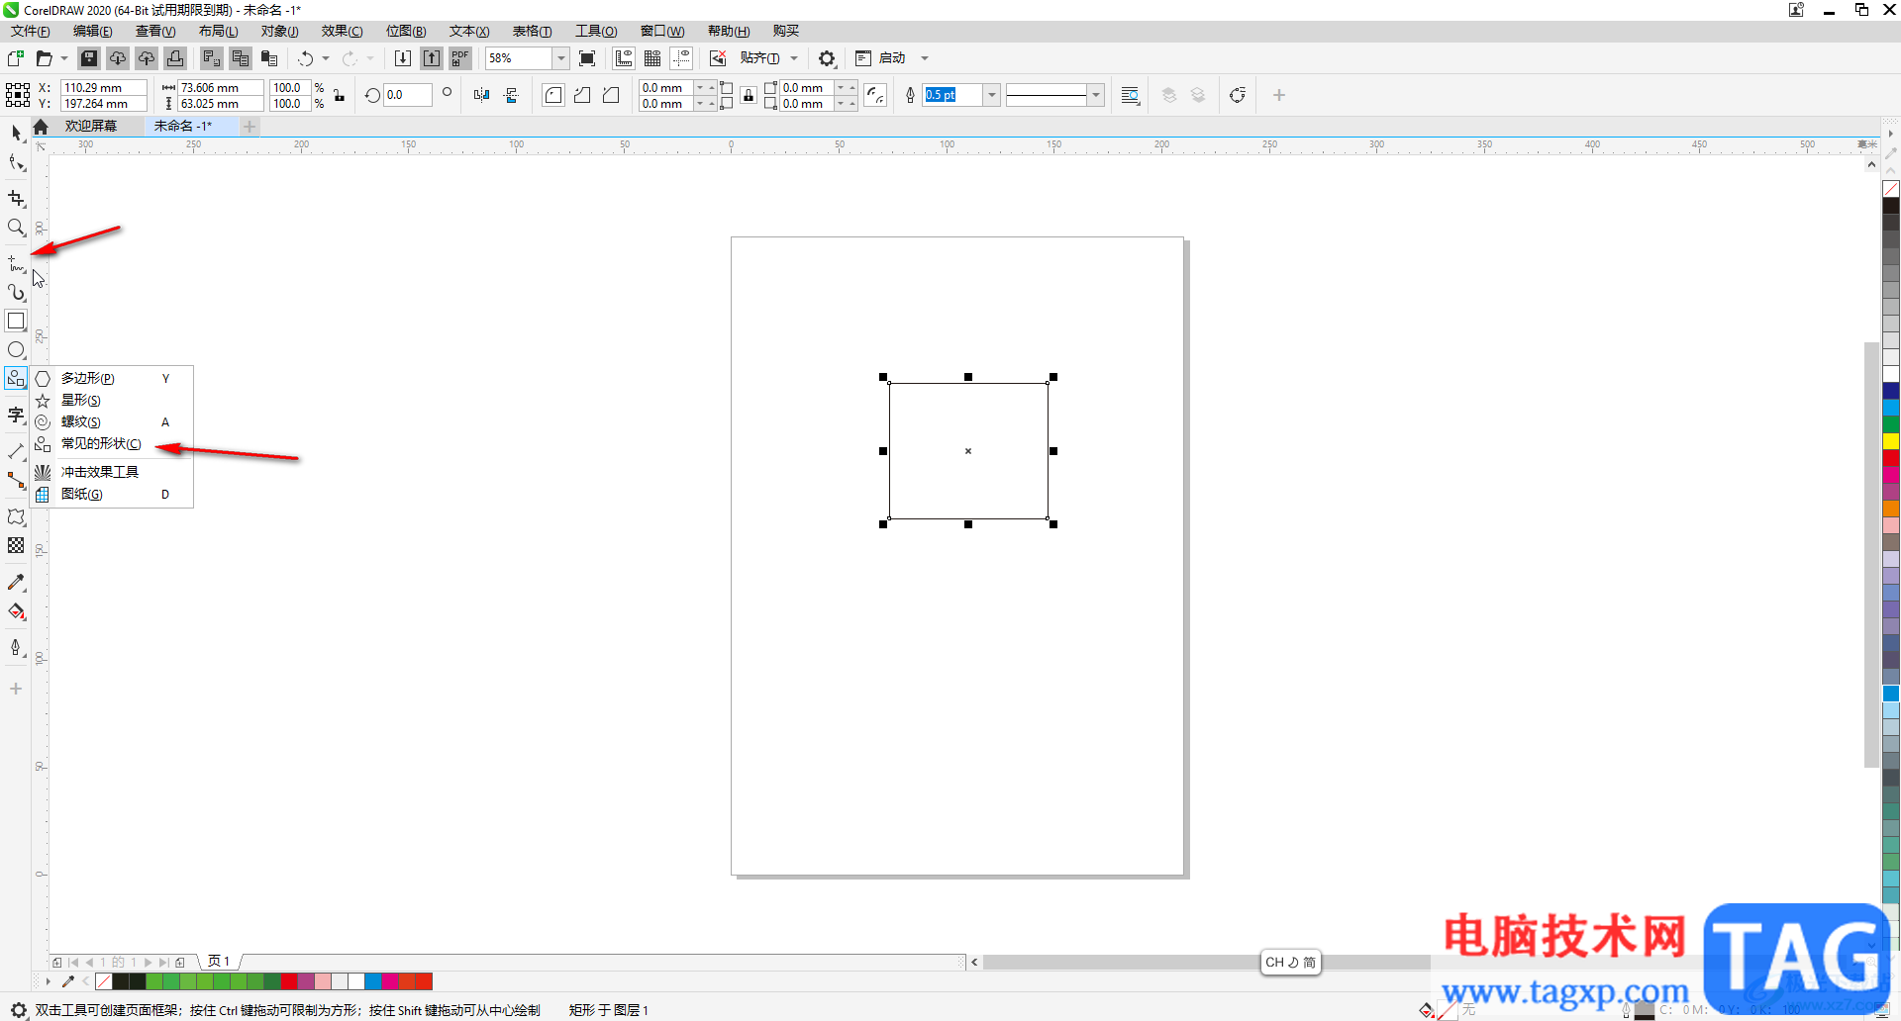Image resolution: width=1901 pixels, height=1021 pixels.
Task: Expand the outline width dropdown
Action: (x=991, y=95)
